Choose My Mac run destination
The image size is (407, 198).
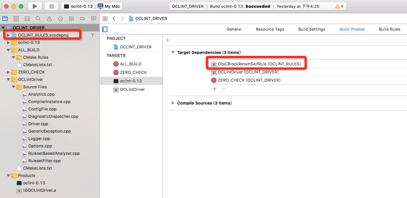(x=109, y=6)
